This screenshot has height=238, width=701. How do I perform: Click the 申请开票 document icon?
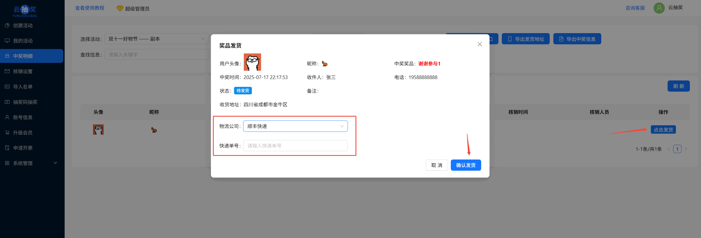pos(7,148)
